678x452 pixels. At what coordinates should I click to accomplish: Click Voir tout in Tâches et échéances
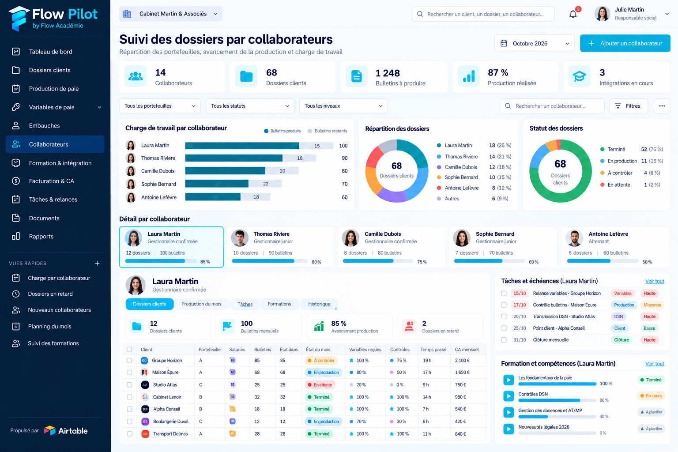(x=655, y=281)
